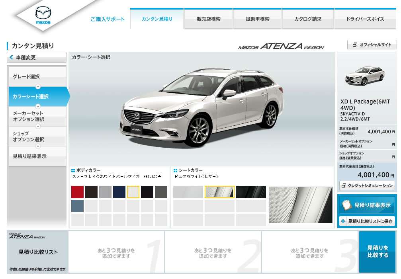Click the window icon beside オフィシャルサイト

355,45
